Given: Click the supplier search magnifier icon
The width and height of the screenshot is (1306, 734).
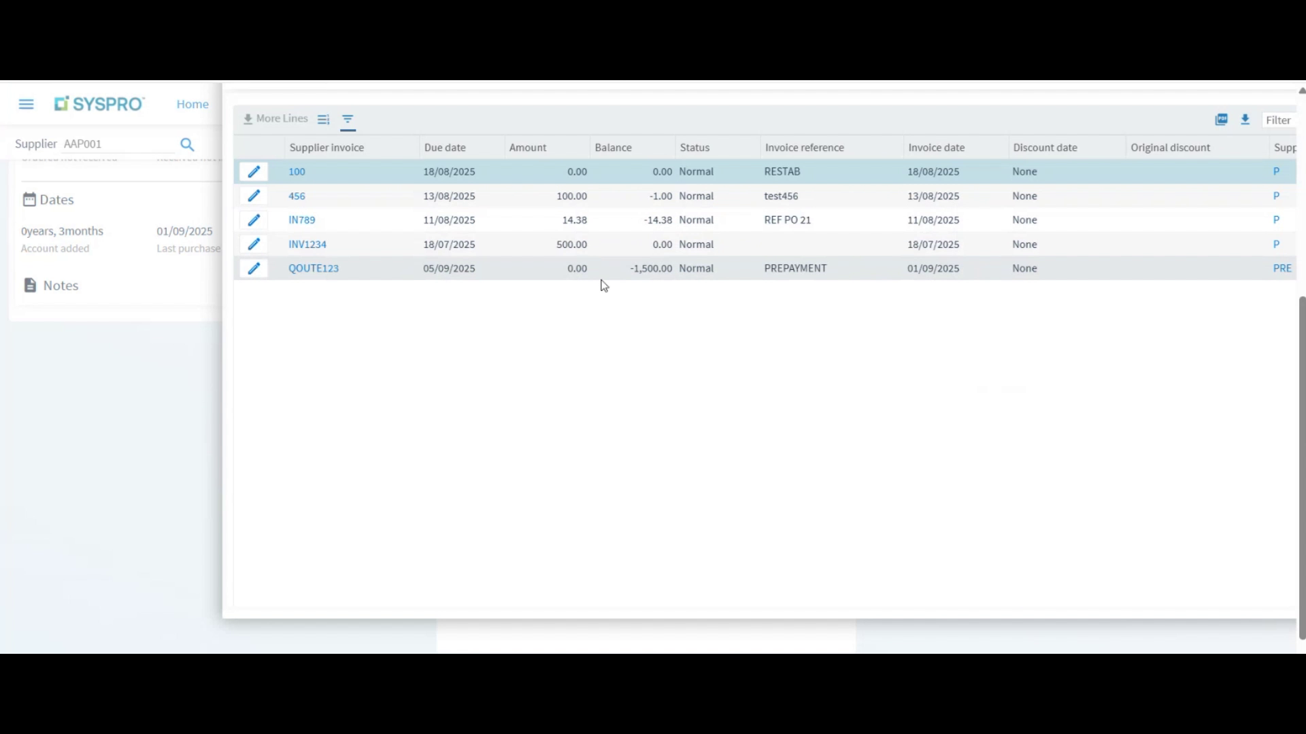Looking at the screenshot, I should click(187, 144).
